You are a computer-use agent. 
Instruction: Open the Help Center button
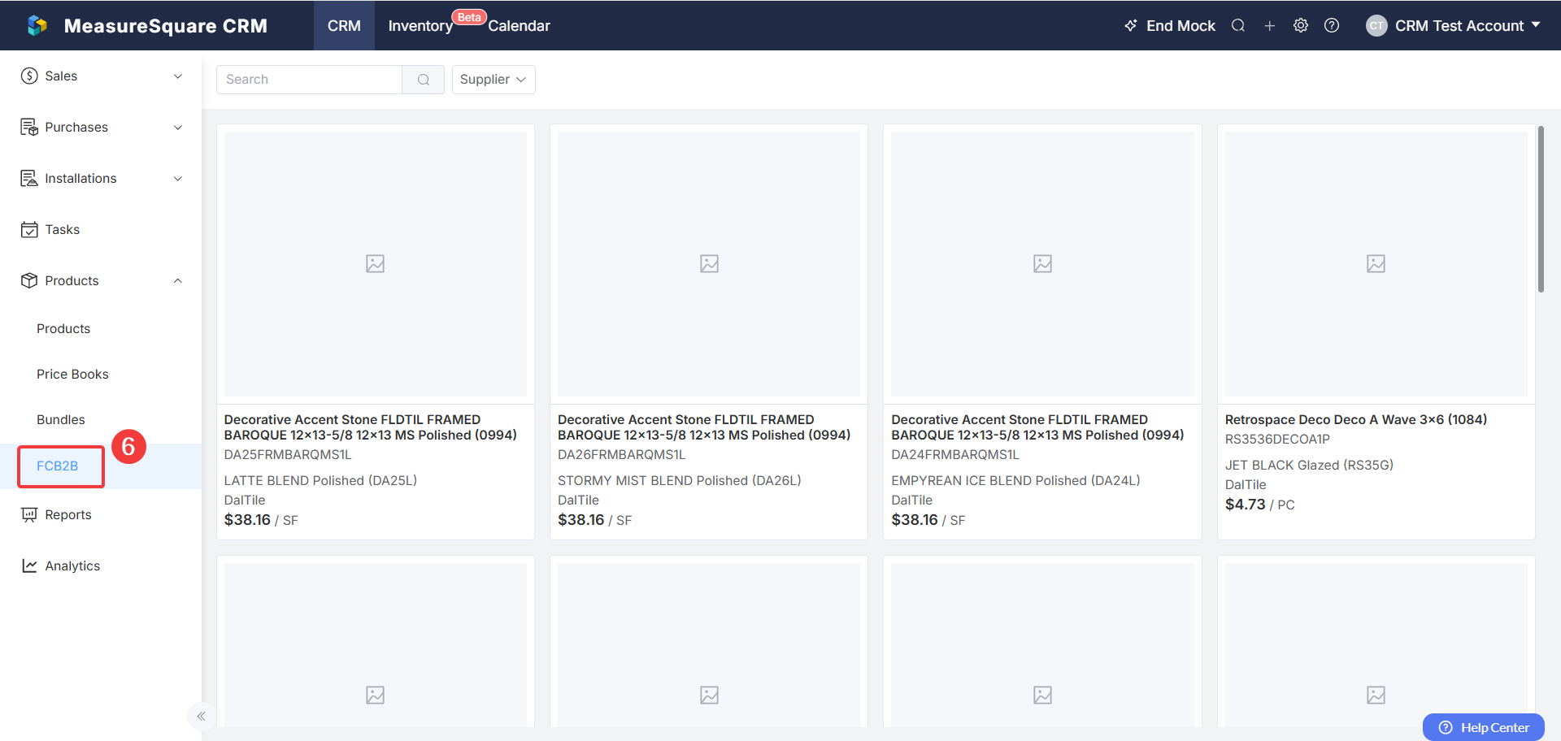pyautogui.click(x=1483, y=727)
